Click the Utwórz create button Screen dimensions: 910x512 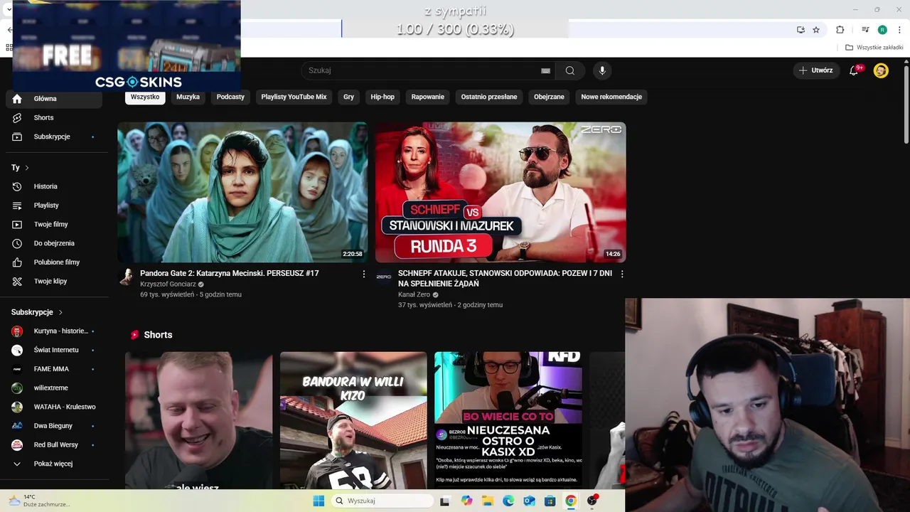tap(816, 70)
